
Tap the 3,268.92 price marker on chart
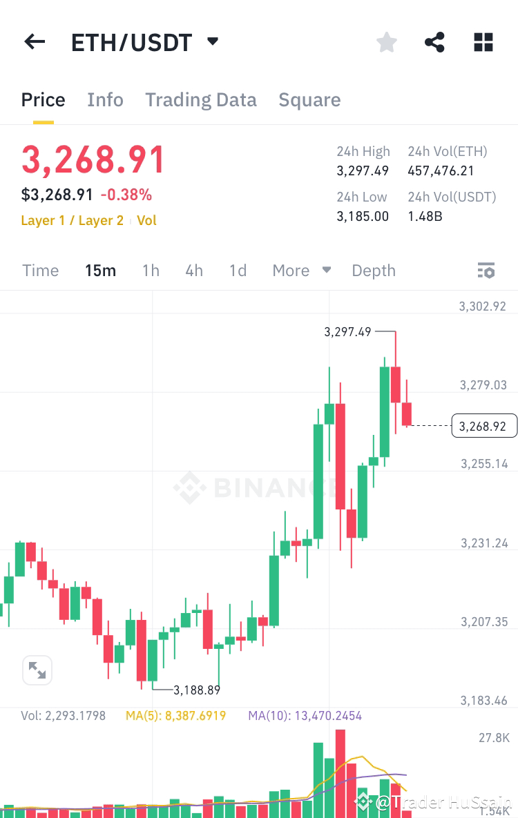pyautogui.click(x=483, y=425)
